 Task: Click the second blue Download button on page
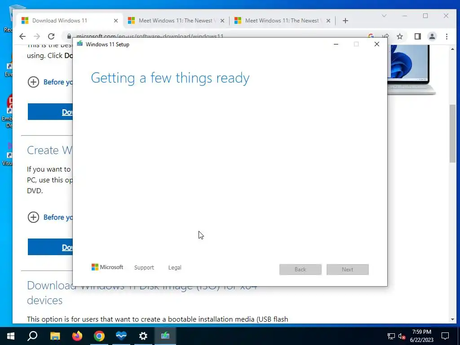tap(50, 247)
